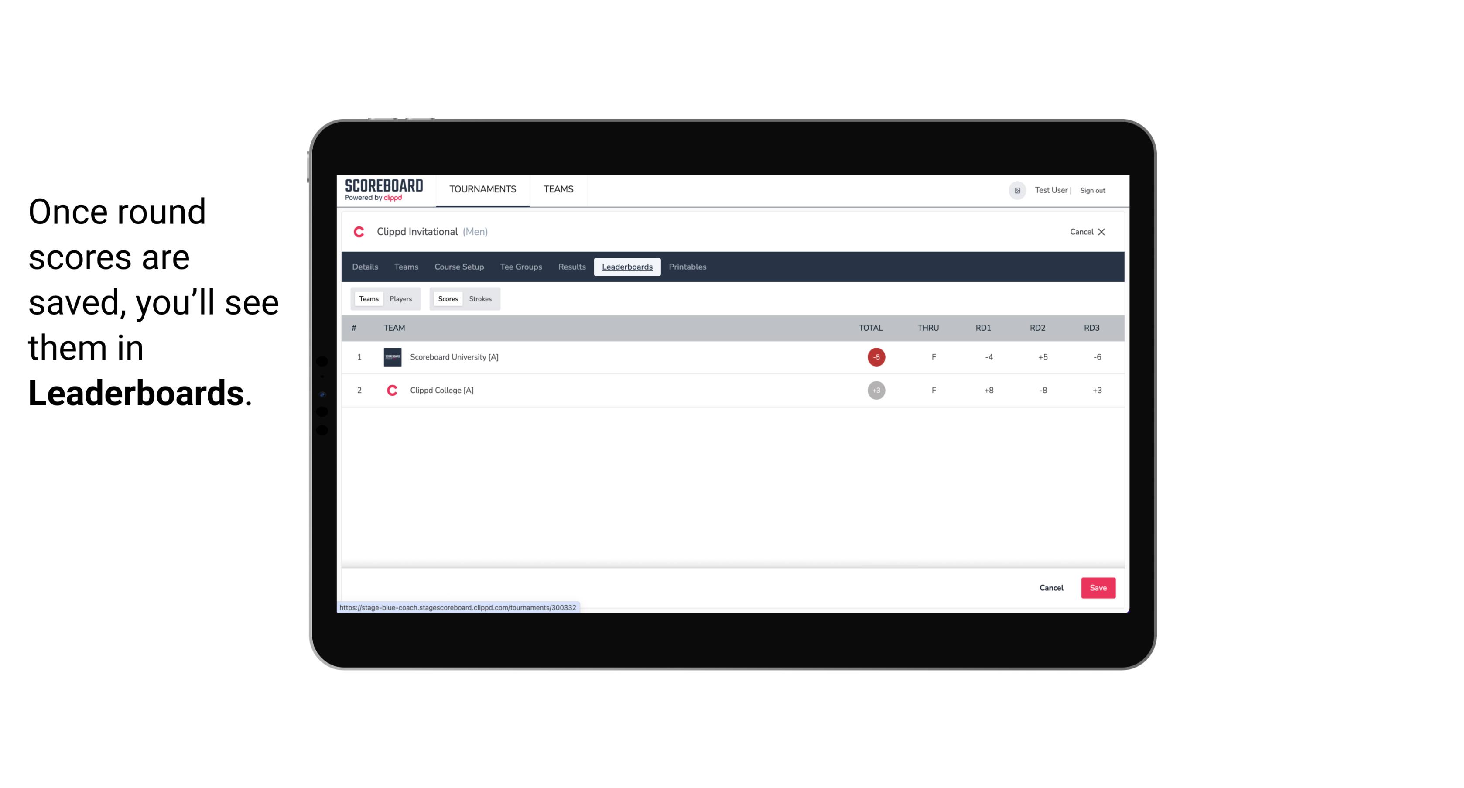Navigate to Course Setup tab
The width and height of the screenshot is (1464, 788).
pyautogui.click(x=458, y=267)
